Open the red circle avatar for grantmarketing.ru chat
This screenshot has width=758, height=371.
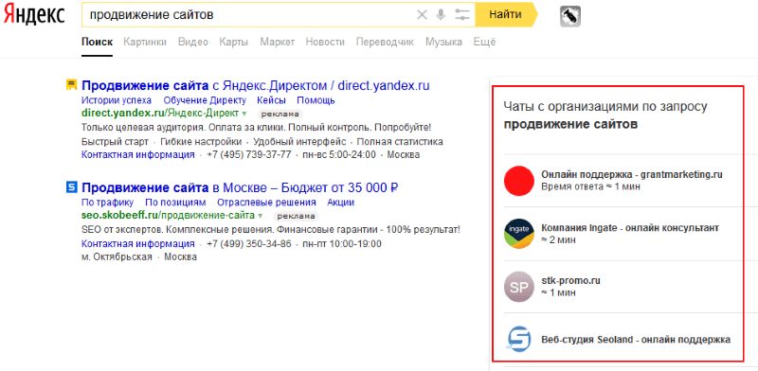(518, 181)
